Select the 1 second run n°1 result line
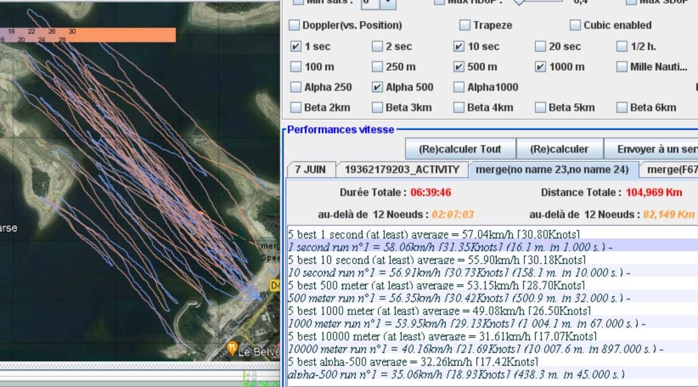Viewport: 698px width, 387px height. pyautogui.click(x=493, y=247)
